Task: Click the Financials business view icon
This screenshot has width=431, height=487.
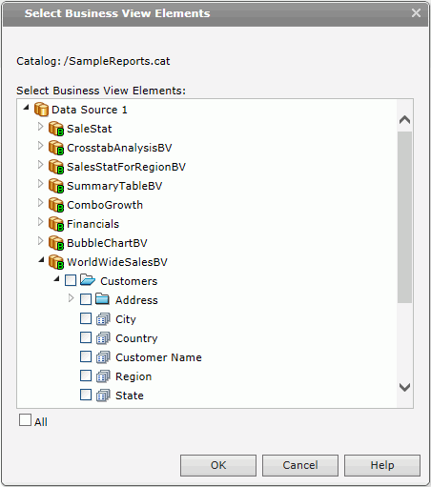Action: [x=56, y=224]
